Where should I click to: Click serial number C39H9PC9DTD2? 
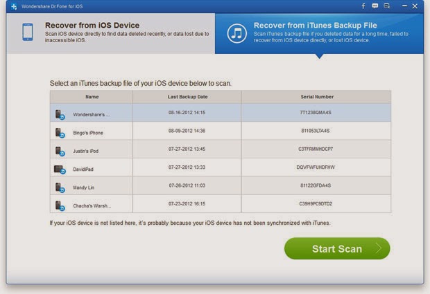(x=316, y=204)
